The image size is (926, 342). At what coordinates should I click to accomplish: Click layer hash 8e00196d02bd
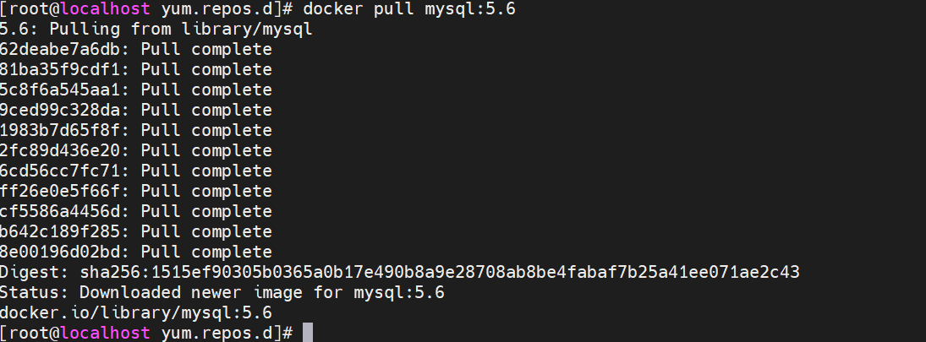pyautogui.click(x=65, y=252)
